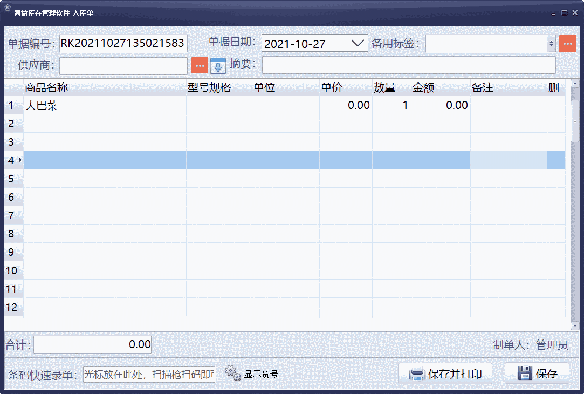The image size is (584, 394).
Task: Click the 备注 column header
Action: (509, 87)
